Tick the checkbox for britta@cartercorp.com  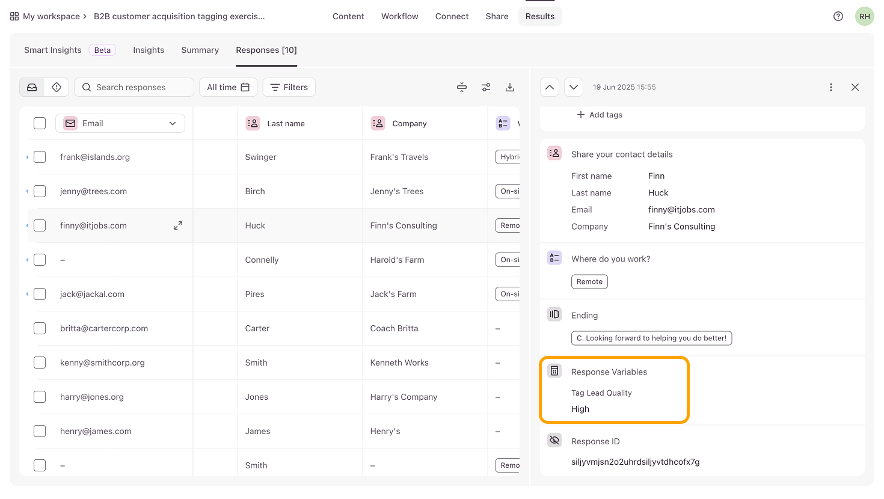click(40, 328)
